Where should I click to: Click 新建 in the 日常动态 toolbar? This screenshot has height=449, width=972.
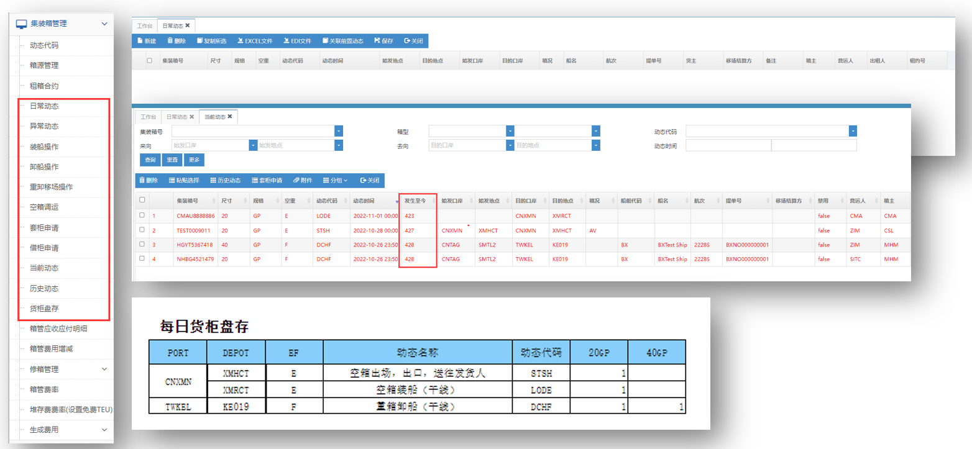(145, 41)
